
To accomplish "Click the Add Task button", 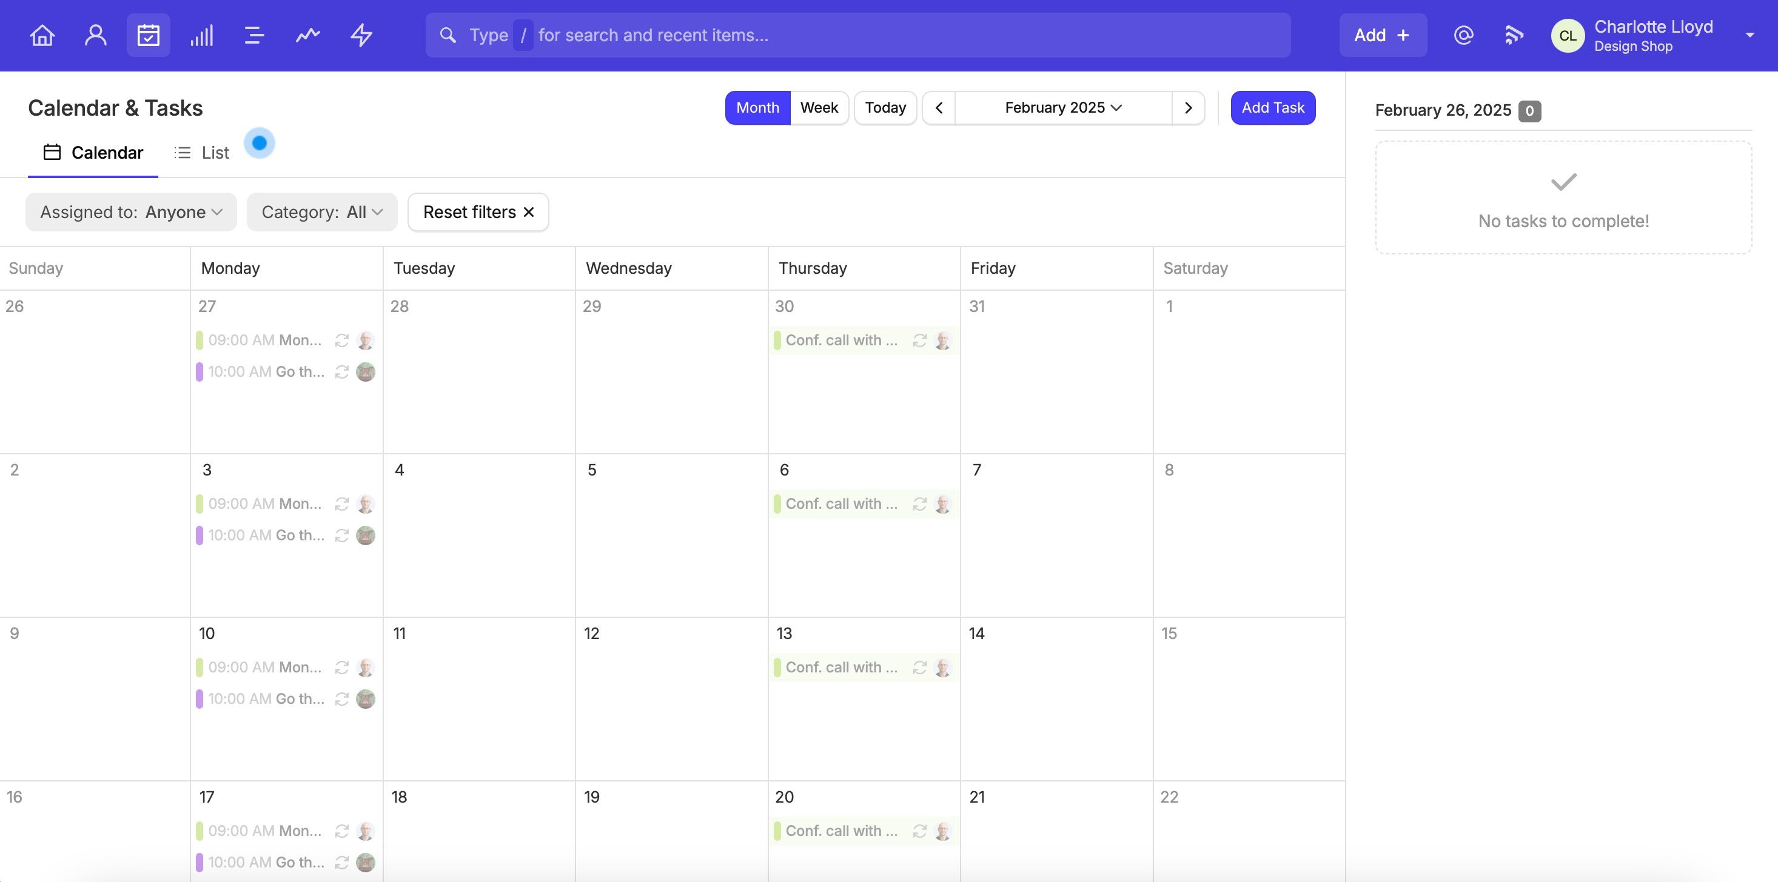I will [x=1273, y=108].
